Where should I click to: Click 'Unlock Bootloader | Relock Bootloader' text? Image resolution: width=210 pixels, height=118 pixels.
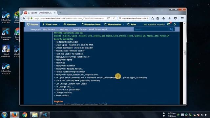[x=74, y=48]
